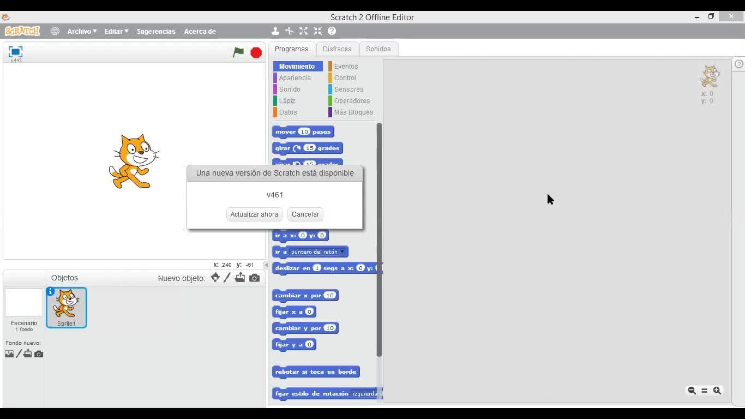Image resolution: width=745 pixels, height=419 pixels.
Task: Upload sprite from file
Action: pos(240,278)
